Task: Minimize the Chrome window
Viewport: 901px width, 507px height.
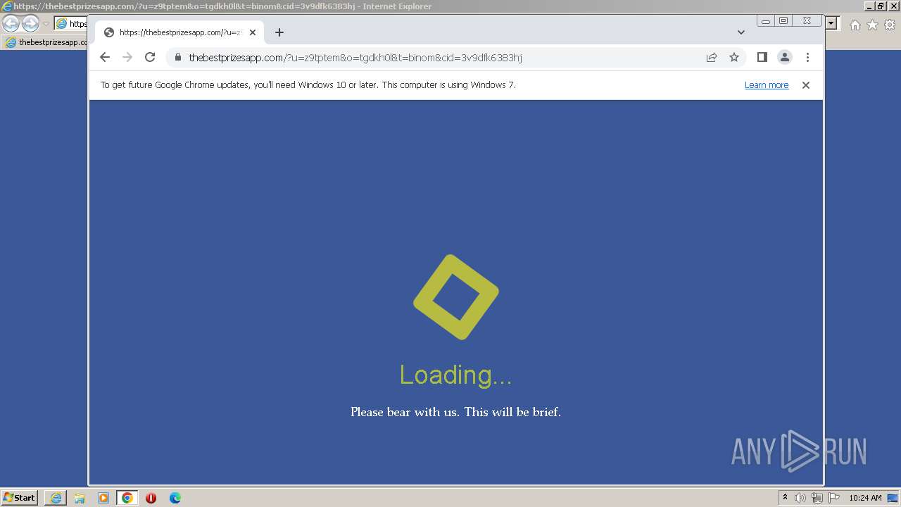Action: 766,21
